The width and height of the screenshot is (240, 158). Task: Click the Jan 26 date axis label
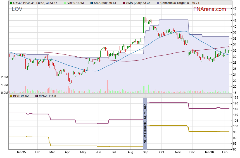point(209,152)
